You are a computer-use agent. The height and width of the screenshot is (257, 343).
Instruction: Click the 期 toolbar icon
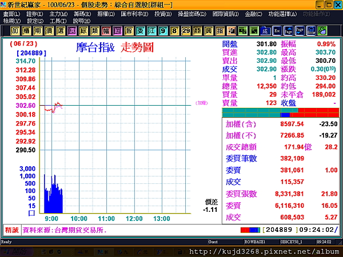pyautogui.click(x=38, y=31)
